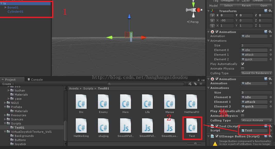
Task: Open help icon of UIImage Button (Script)
Action: (x=265, y=136)
